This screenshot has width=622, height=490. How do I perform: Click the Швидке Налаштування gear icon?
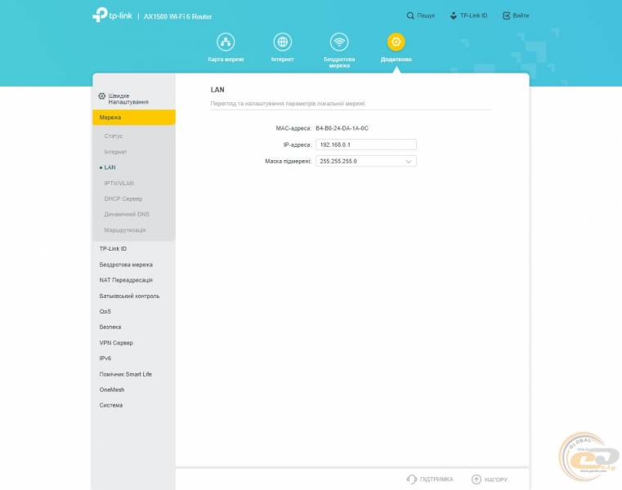tap(102, 96)
